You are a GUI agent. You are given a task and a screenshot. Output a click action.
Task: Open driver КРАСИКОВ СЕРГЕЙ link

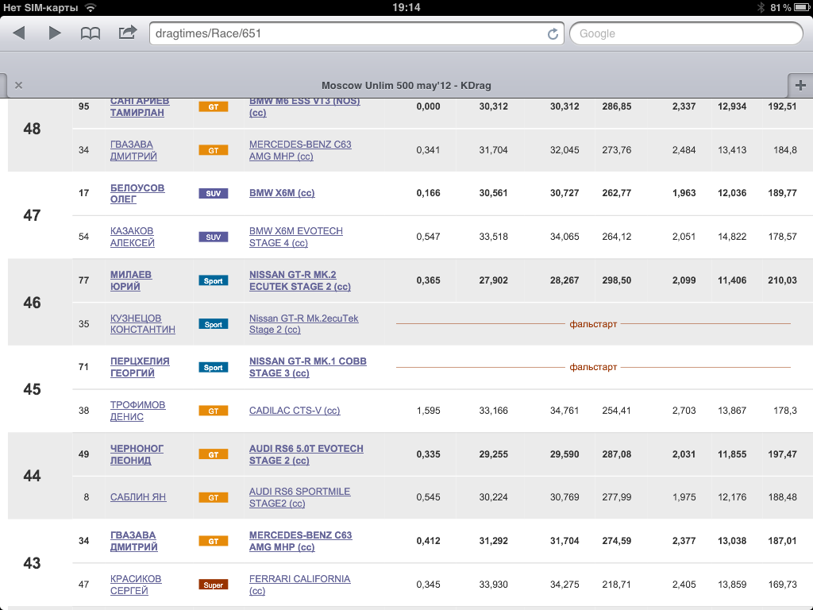click(135, 584)
